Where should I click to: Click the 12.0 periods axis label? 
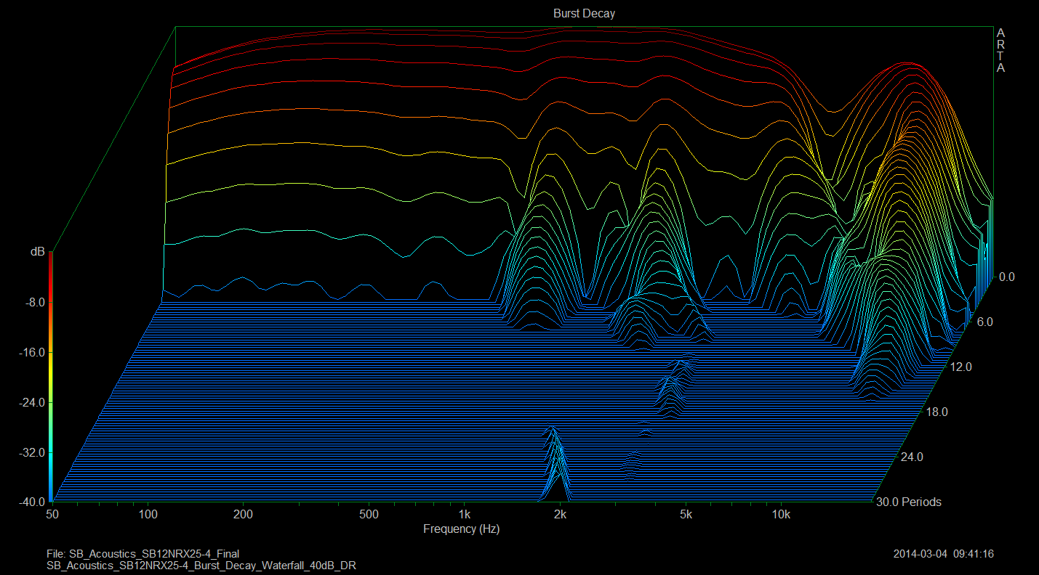[961, 367]
